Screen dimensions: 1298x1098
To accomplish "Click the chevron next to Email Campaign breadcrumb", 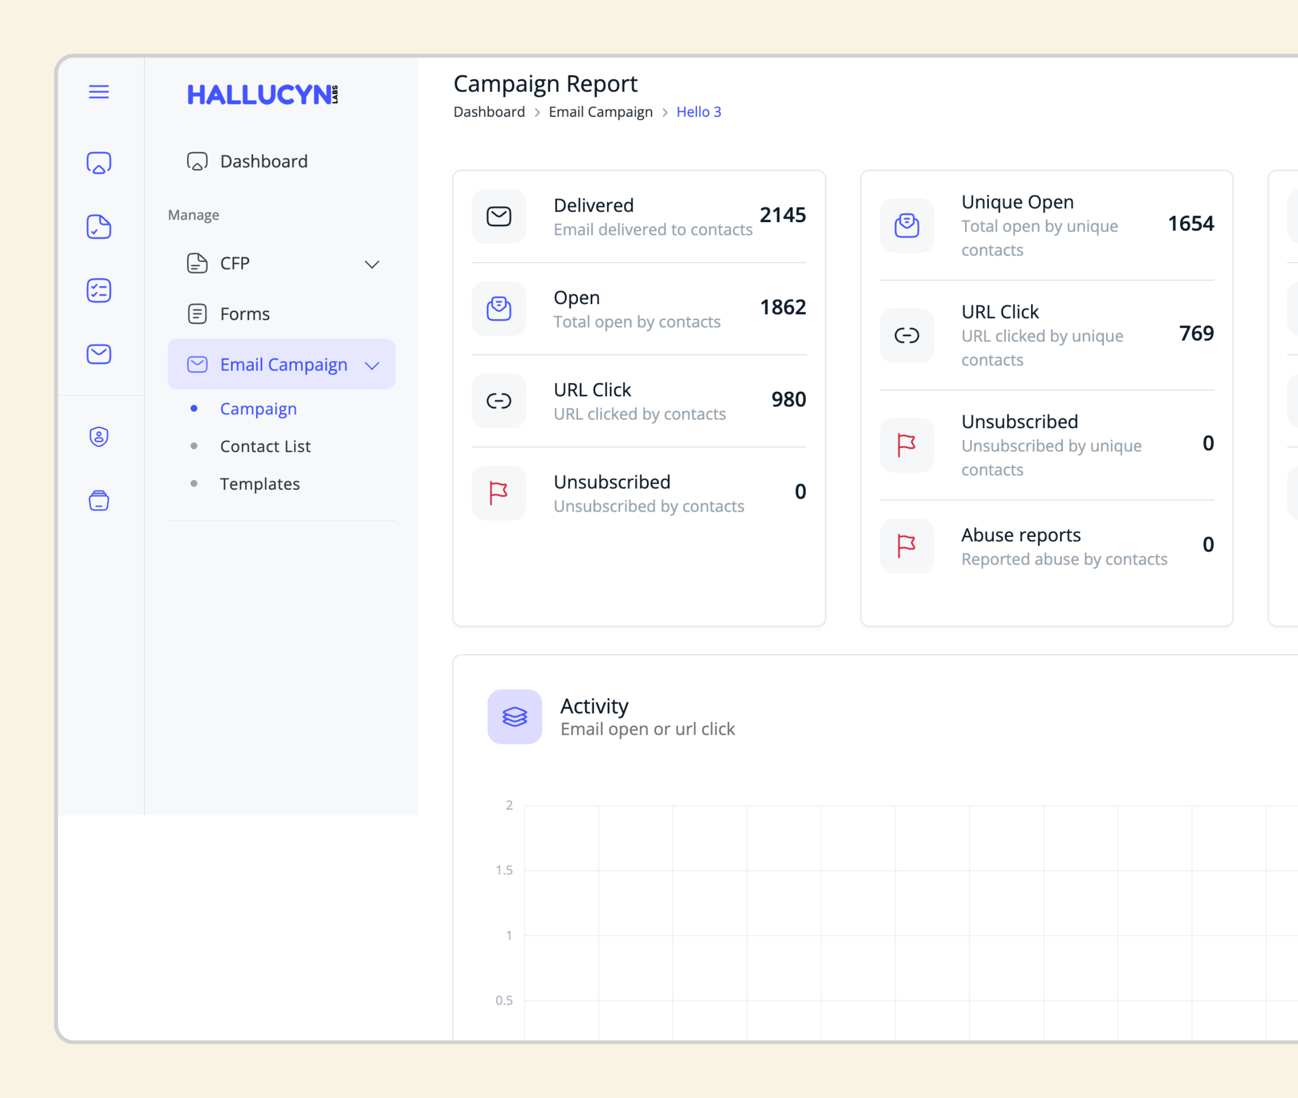I will [665, 112].
